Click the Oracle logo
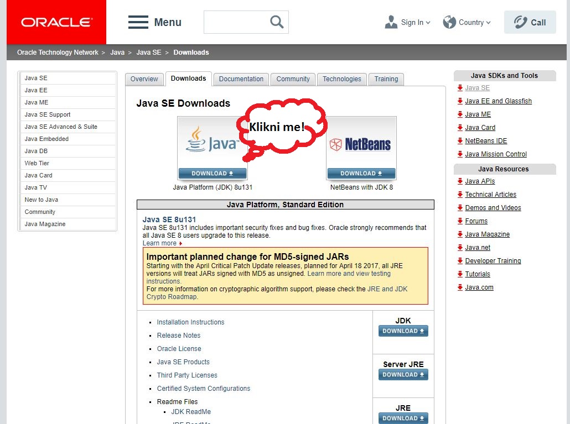 pyautogui.click(x=55, y=22)
